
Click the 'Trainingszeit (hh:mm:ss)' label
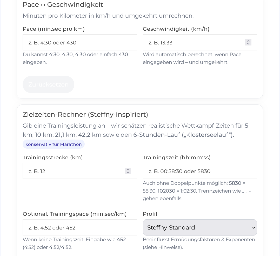pos(177,157)
